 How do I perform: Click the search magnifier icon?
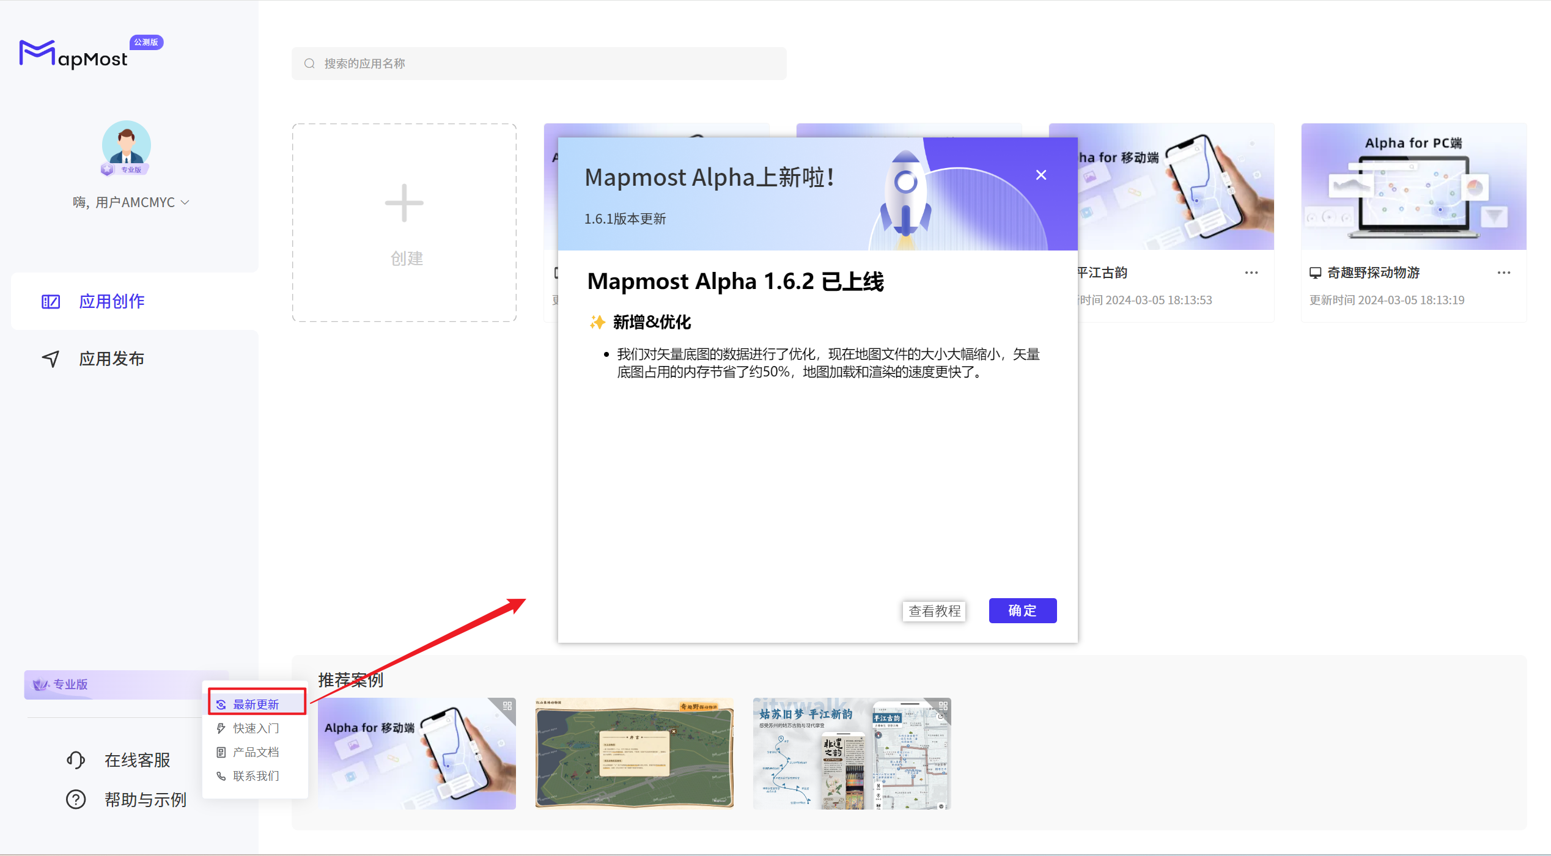pos(309,64)
